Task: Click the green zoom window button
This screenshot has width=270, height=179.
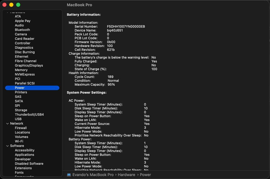Action: (18, 5)
